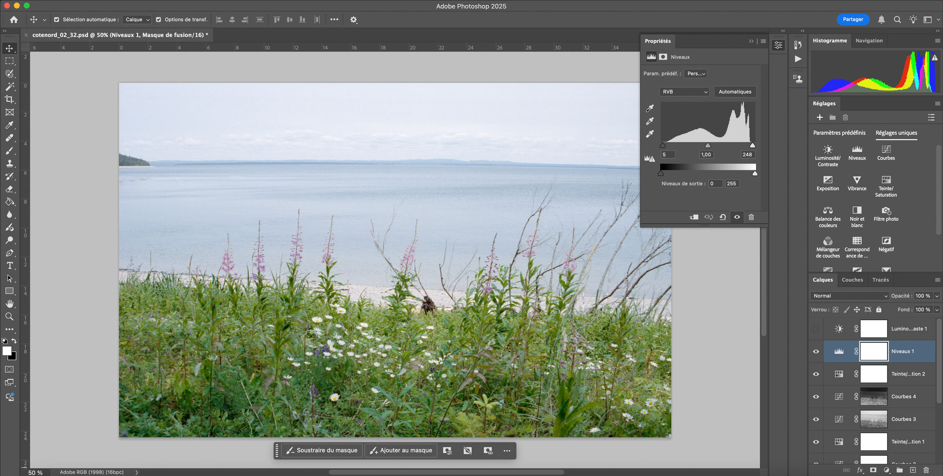This screenshot has width=943, height=476.
Task: Pick the Clone Stamp tool
Action: tap(9, 163)
